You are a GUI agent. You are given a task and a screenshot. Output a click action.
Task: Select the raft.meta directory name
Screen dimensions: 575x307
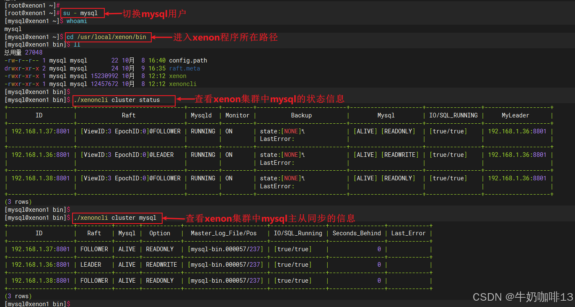tap(184, 68)
